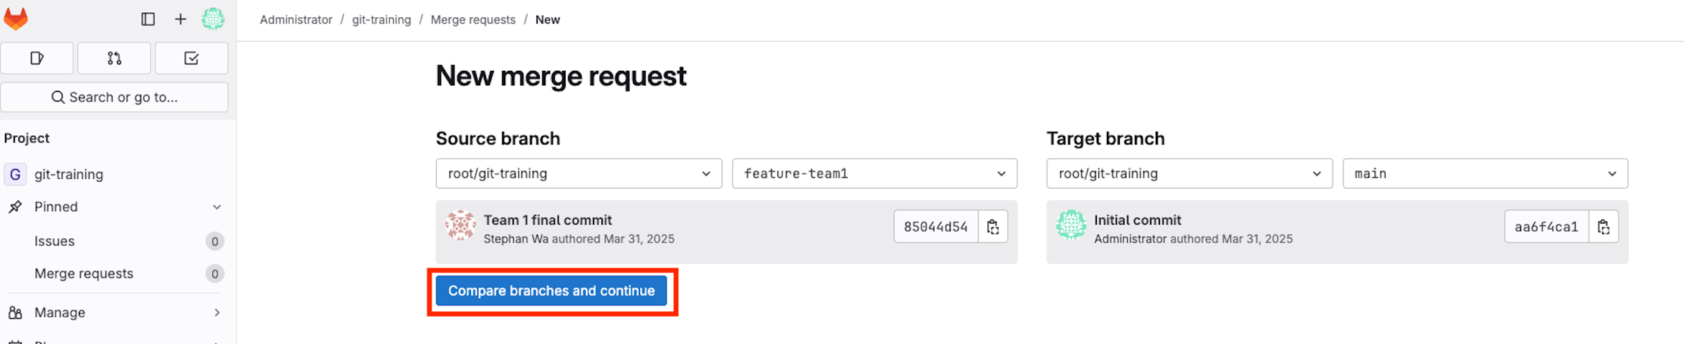1684x344 pixels.
Task: Open the Team 1 final commit link
Action: click(x=548, y=220)
